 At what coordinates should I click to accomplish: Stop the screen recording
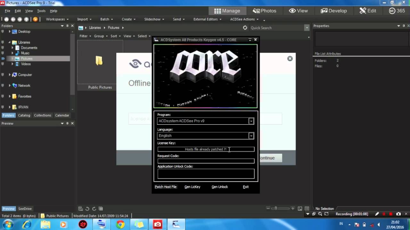coord(391,214)
